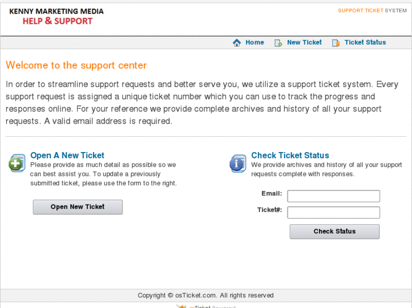Click the Kenny Marketing Media logo
412x308 pixels.
click(57, 16)
